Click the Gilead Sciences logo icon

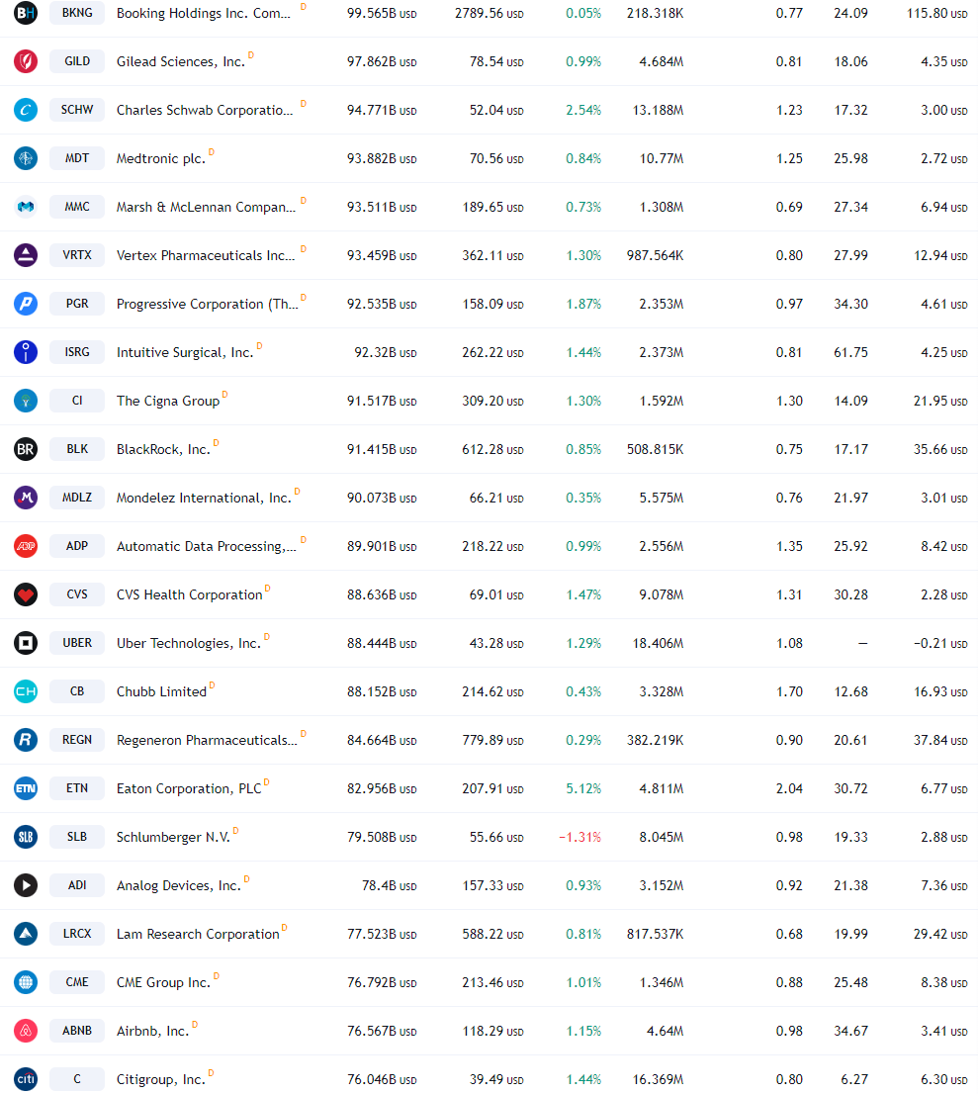tap(26, 61)
